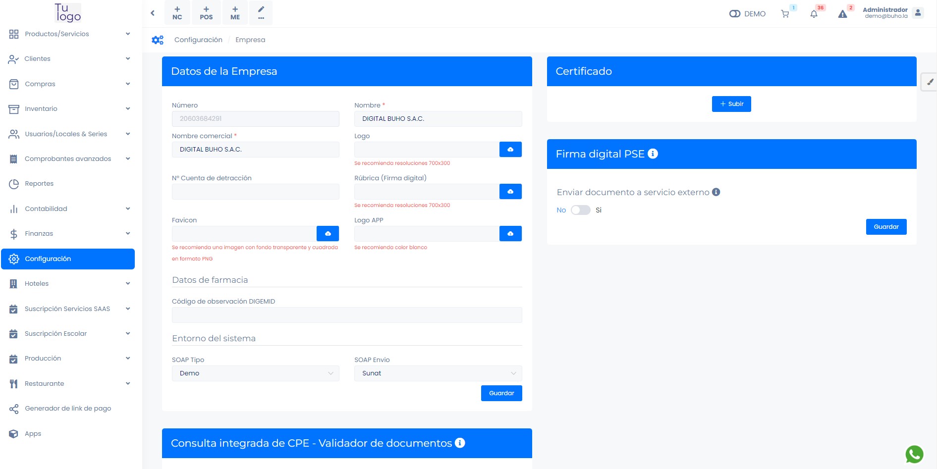
Task: Open WhatsApp chat support bubble
Action: (914, 454)
